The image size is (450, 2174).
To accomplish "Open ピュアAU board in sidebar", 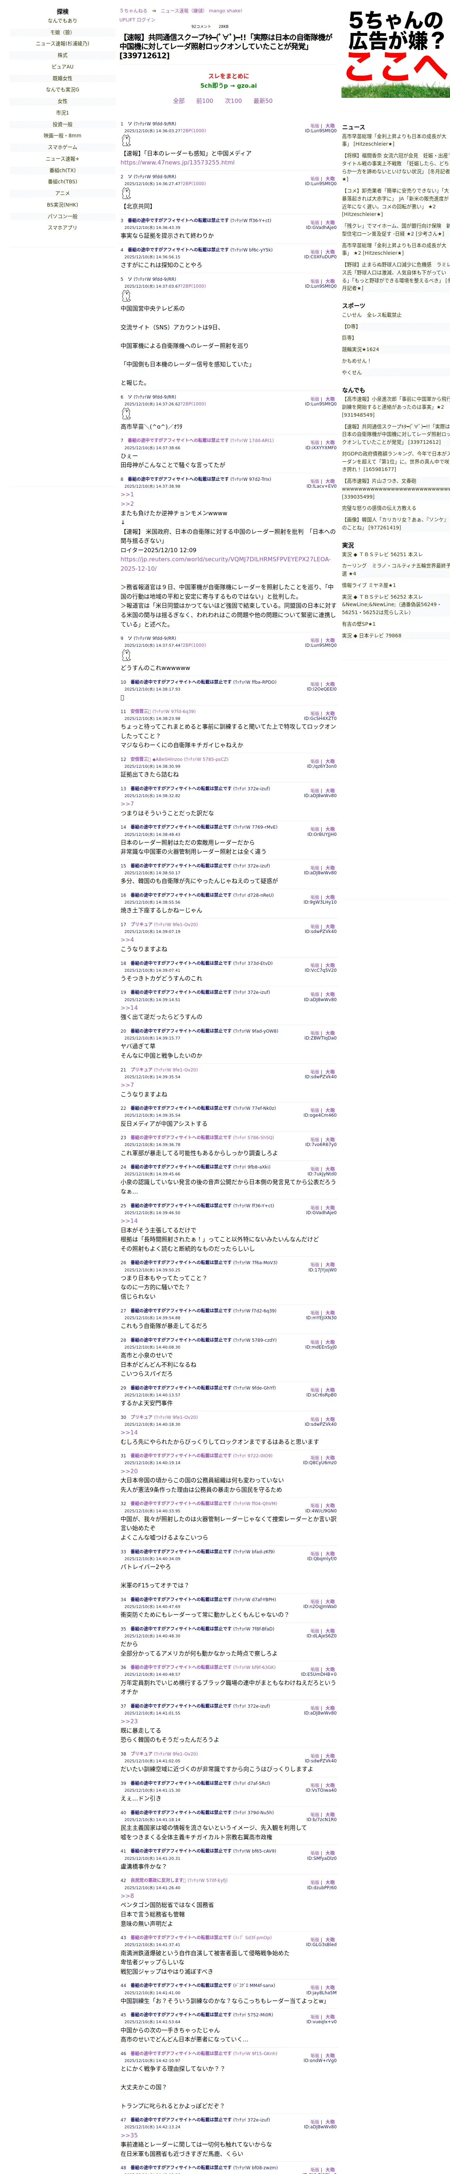I will click(62, 67).
